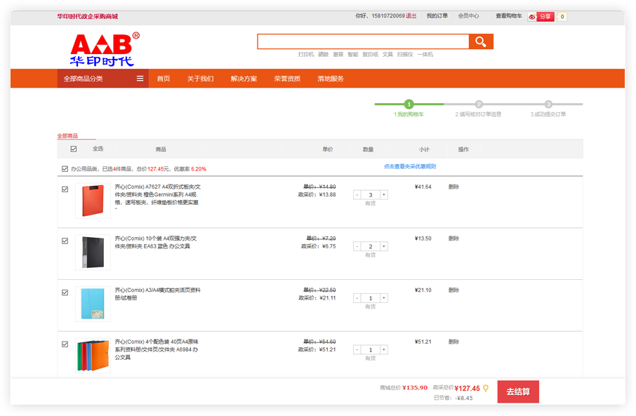Toggle the 全选 select-all checkbox
This screenshot has height=416, width=636.
point(74,149)
